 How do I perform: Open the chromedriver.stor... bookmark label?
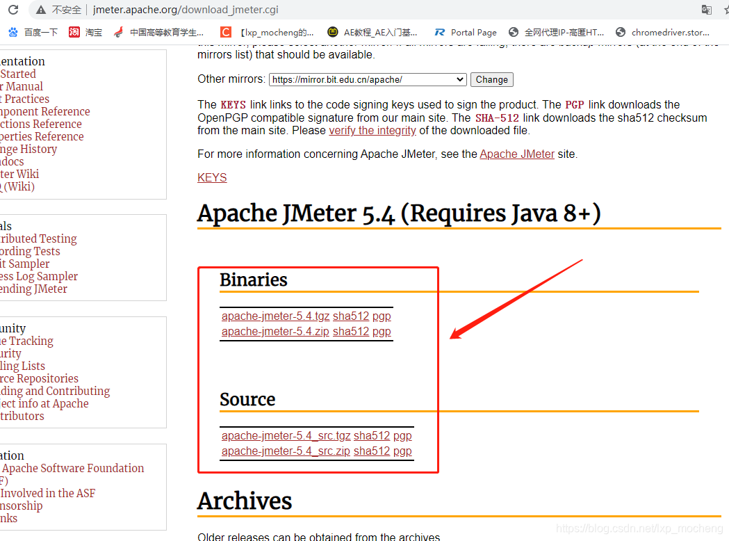pyautogui.click(x=671, y=32)
